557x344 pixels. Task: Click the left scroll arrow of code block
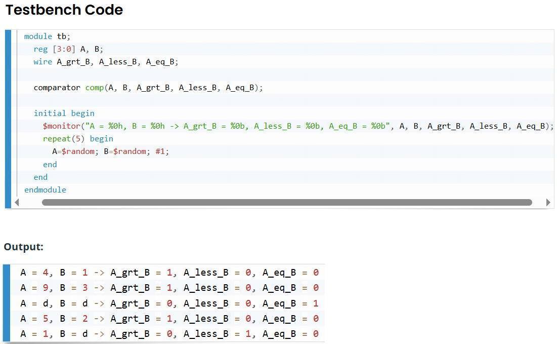17,203
